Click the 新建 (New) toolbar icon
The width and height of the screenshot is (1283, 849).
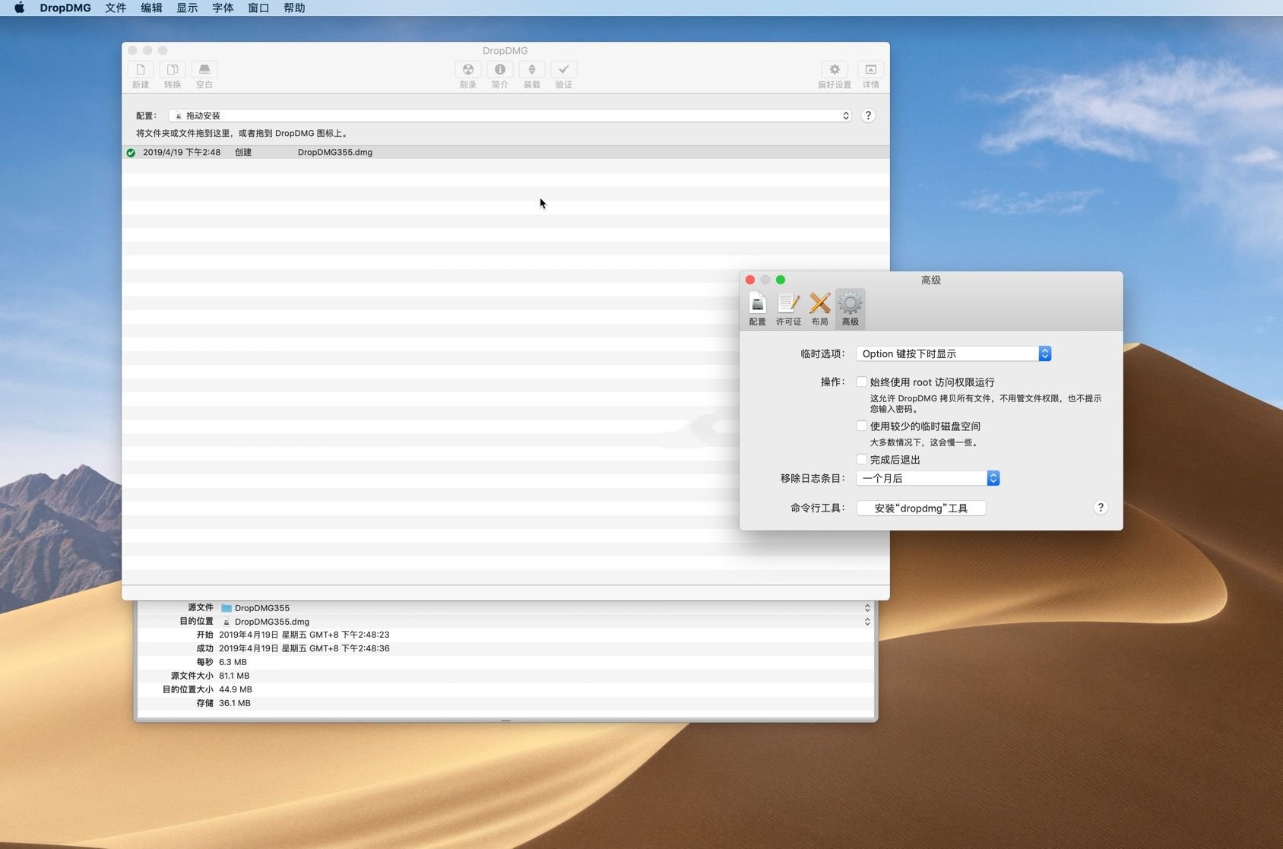pos(141,69)
